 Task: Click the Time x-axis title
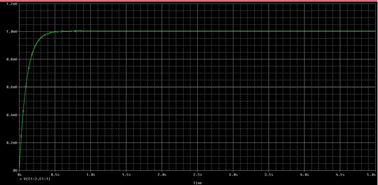point(198,183)
